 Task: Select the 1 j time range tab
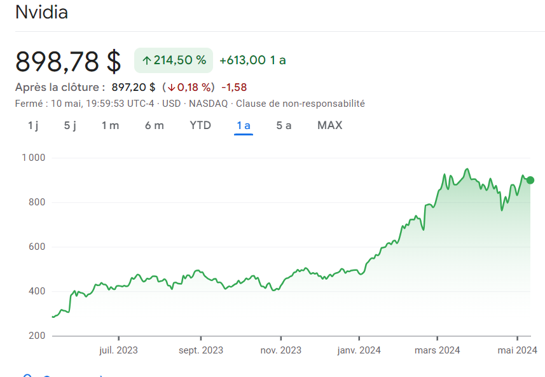pyautogui.click(x=33, y=125)
